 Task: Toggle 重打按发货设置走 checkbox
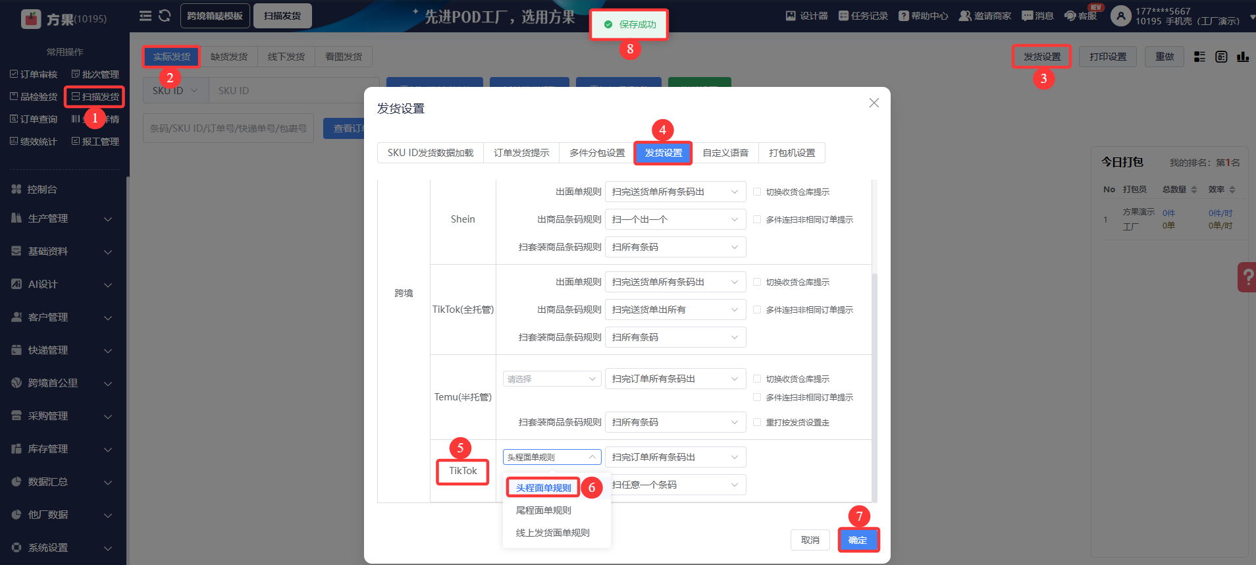(x=757, y=422)
